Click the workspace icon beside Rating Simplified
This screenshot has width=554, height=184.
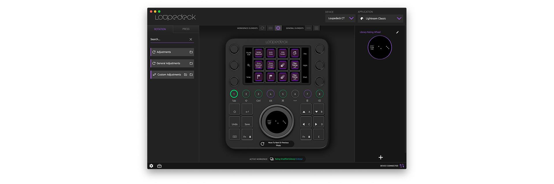tap(272, 159)
